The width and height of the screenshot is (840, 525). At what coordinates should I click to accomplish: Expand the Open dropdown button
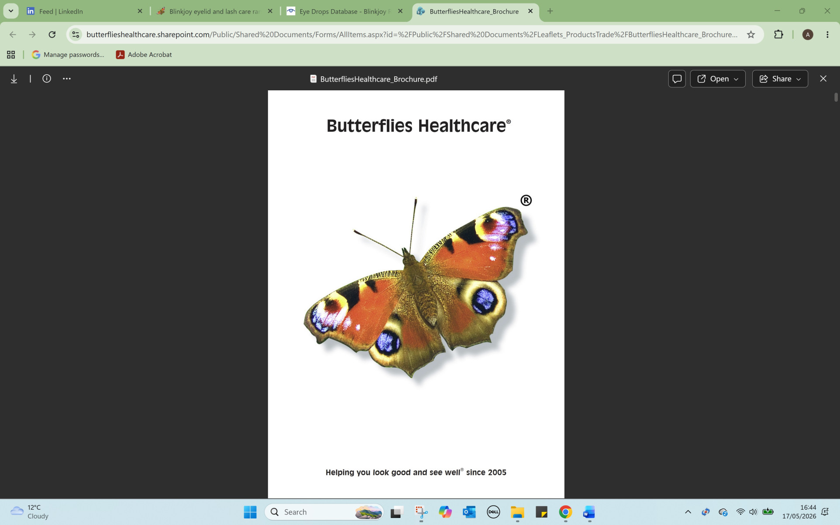[x=718, y=79]
